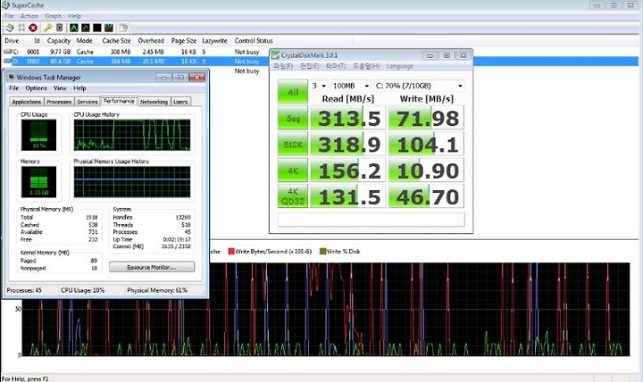The image size is (643, 382).
Task: Switch to Users tab in Task Manager
Action: 180,102
